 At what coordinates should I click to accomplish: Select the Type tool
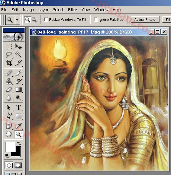pyautogui.click(x=19, y=108)
